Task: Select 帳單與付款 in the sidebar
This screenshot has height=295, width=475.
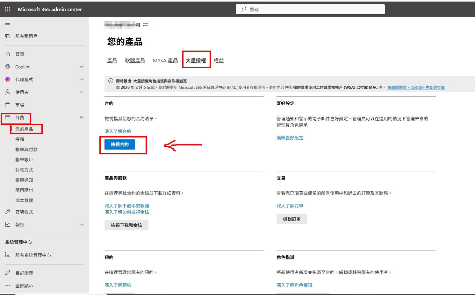Action: (26, 150)
